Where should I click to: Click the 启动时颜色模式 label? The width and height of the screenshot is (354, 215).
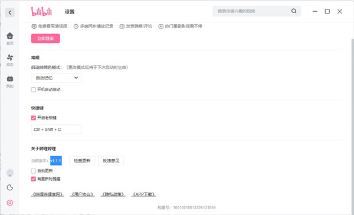click(47, 67)
